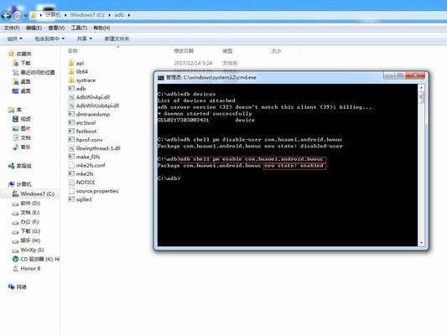Select the sqlite3 file
447x335 pixels.
click(81, 199)
